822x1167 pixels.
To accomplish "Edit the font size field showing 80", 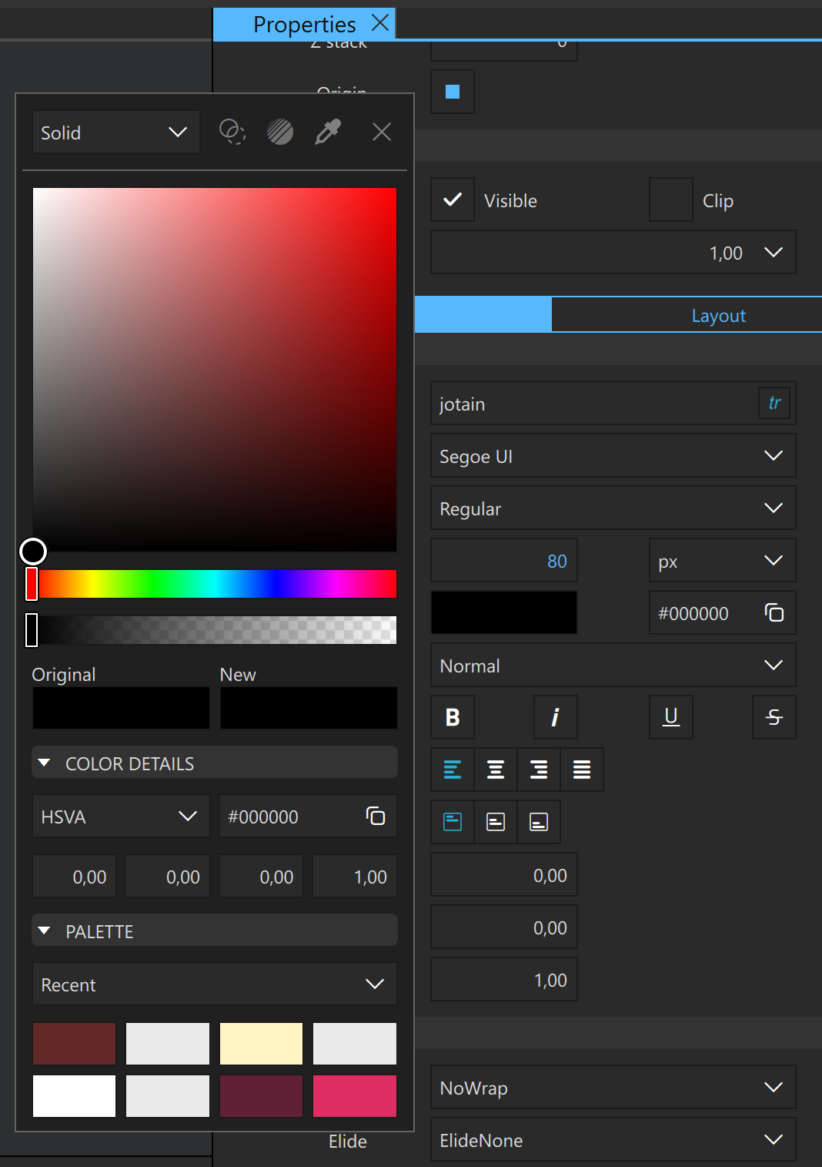I will coord(504,560).
